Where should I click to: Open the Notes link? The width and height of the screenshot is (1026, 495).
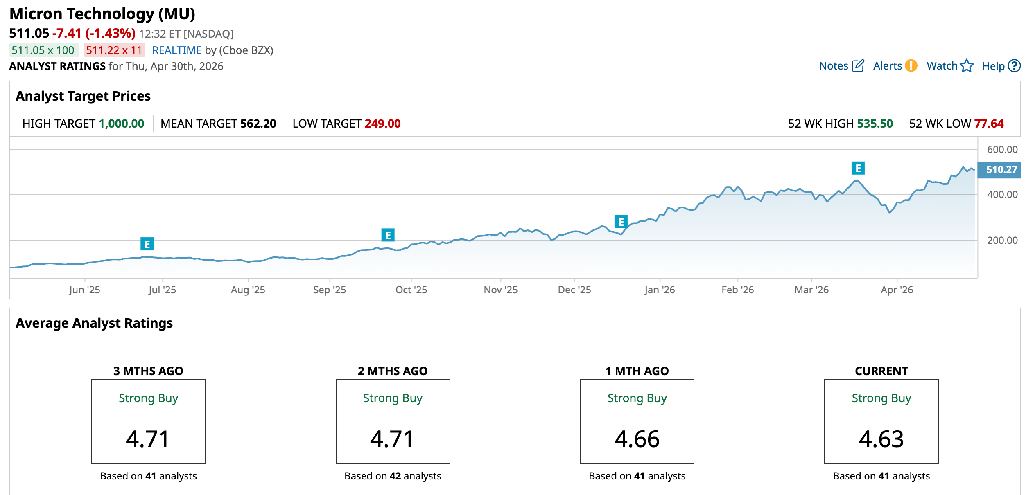pyautogui.click(x=833, y=66)
